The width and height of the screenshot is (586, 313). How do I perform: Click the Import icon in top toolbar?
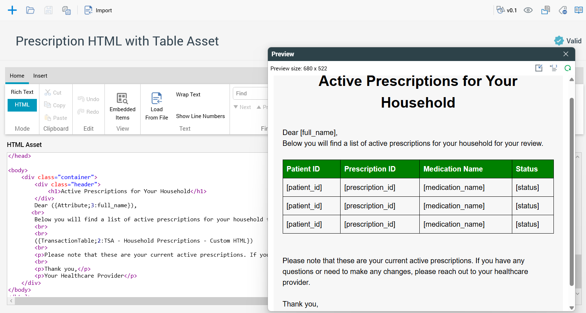(x=98, y=10)
